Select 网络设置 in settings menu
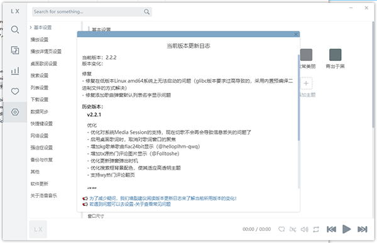Screen dimensions: 377x243 [40, 136]
